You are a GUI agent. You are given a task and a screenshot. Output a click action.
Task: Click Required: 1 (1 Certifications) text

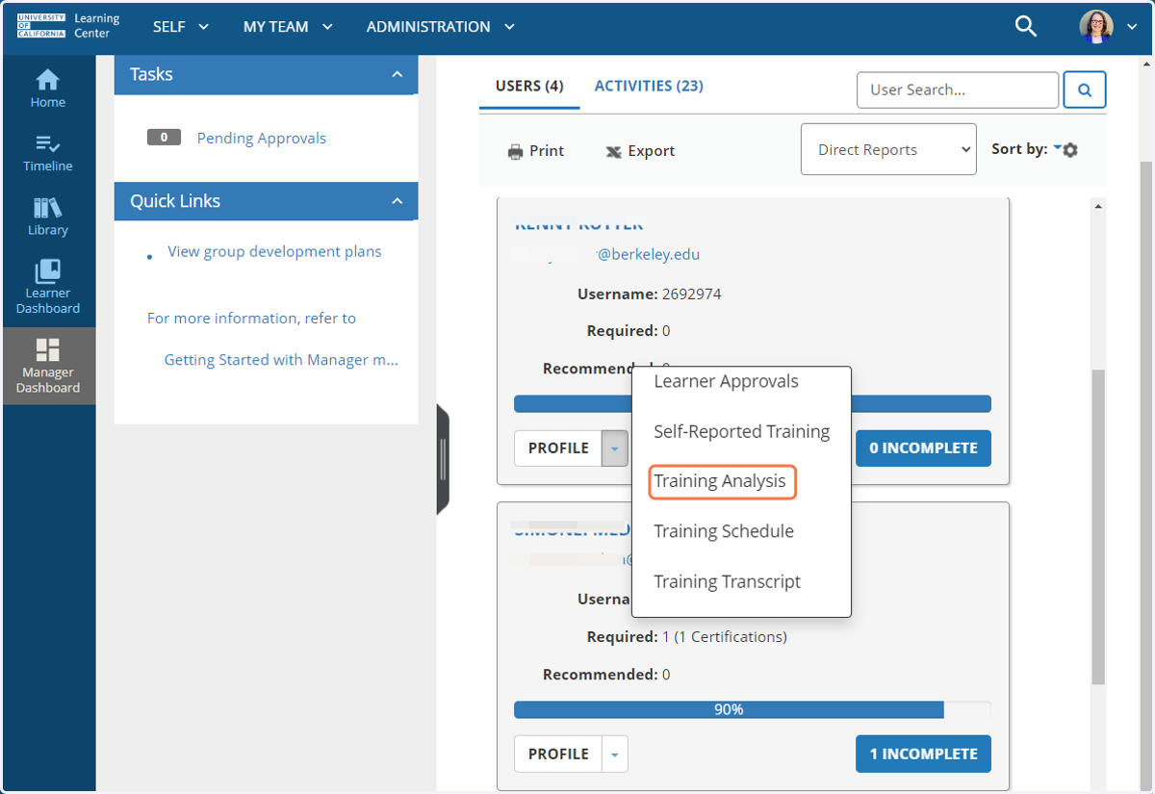tap(687, 637)
